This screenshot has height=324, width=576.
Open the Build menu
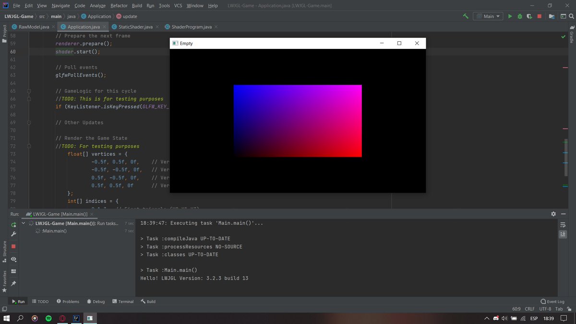pos(137,5)
